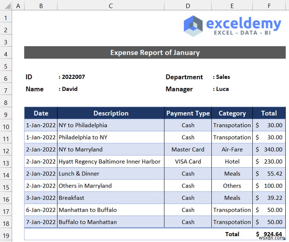
Task: Click the 'Payment Type' table header
Action: (188, 113)
